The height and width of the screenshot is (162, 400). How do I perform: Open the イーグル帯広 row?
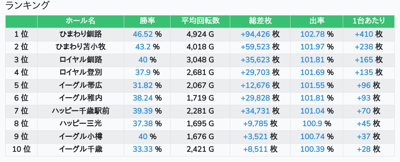tap(81, 86)
